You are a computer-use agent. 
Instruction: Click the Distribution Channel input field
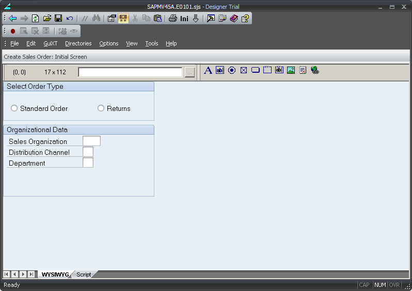pyautogui.click(x=88, y=152)
